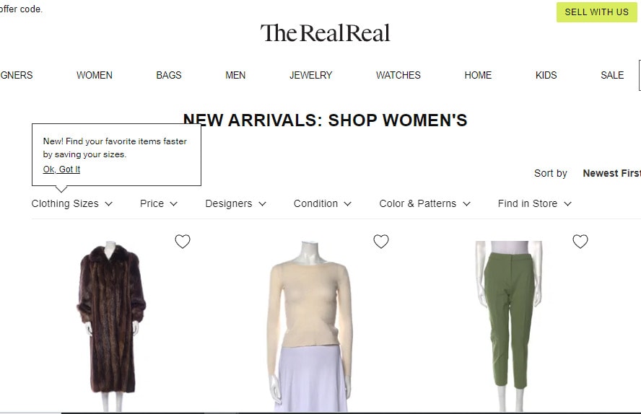Favorite the fur coat with heart icon

coord(183,242)
